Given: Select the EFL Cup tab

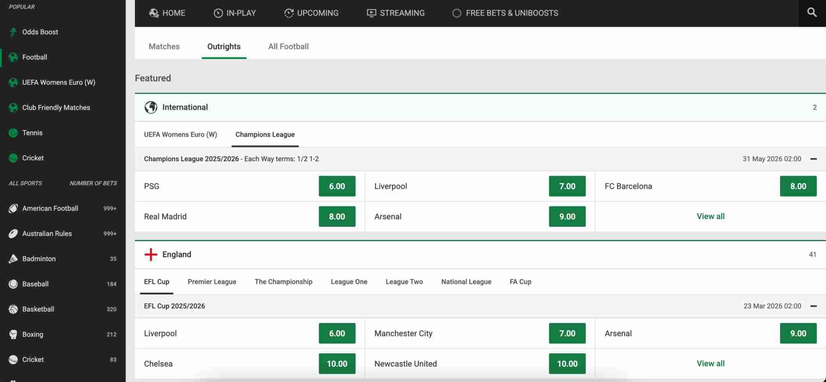Looking at the screenshot, I should coord(157,282).
